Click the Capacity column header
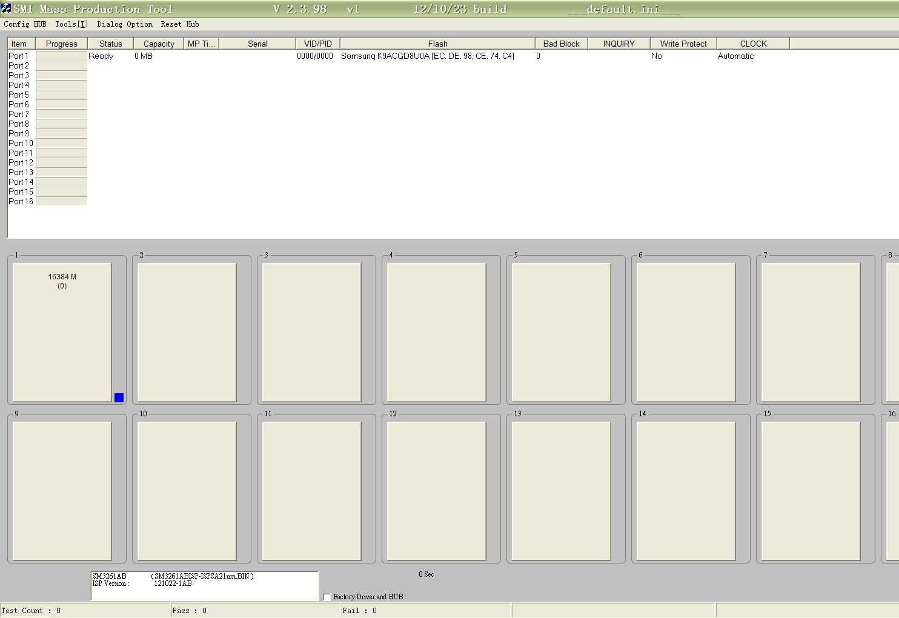This screenshot has width=899, height=618. [159, 44]
